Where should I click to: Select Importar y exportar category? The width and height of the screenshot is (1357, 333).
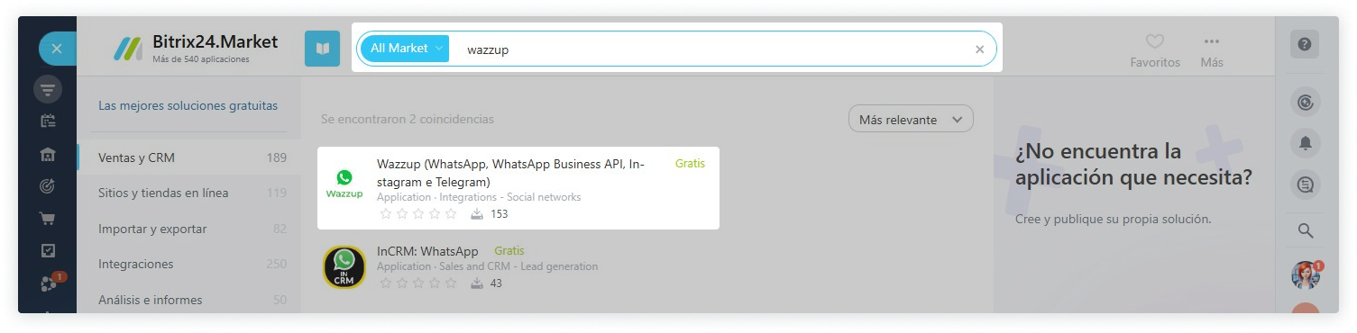188,229
